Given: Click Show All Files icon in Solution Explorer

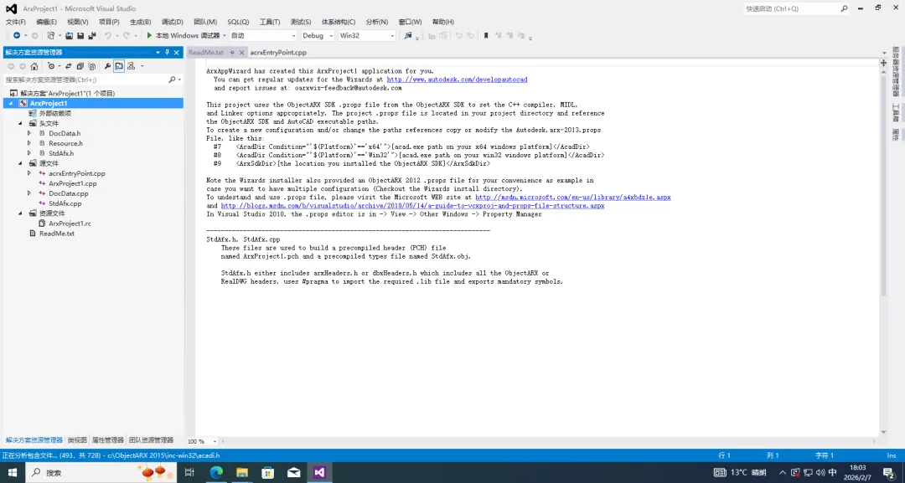Looking at the screenshot, I should coord(92,66).
